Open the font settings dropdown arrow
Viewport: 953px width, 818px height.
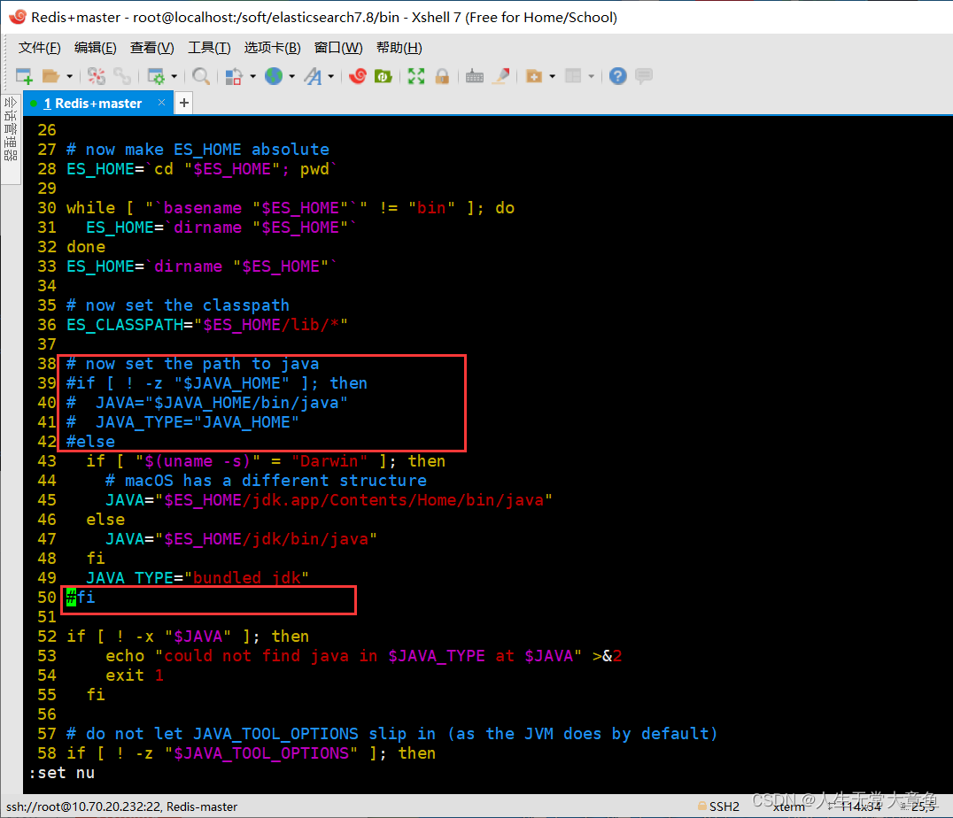329,76
